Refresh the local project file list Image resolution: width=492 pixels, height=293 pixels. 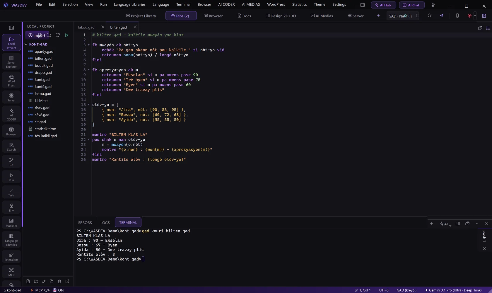point(58,35)
